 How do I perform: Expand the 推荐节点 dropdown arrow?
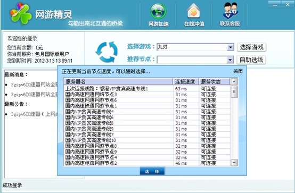click(230, 60)
